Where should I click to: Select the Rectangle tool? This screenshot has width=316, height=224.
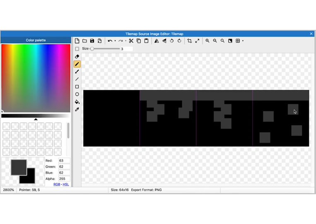pyautogui.click(x=77, y=87)
